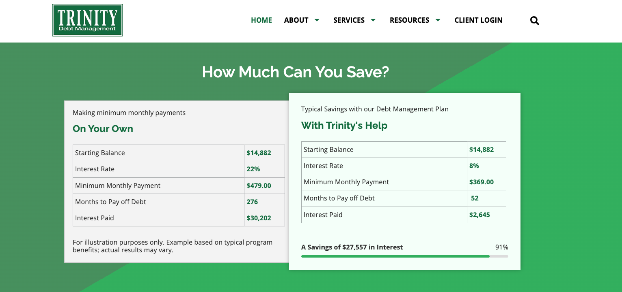Click "Making minimum monthly payments" text
This screenshot has width=622, height=292.
coord(129,113)
